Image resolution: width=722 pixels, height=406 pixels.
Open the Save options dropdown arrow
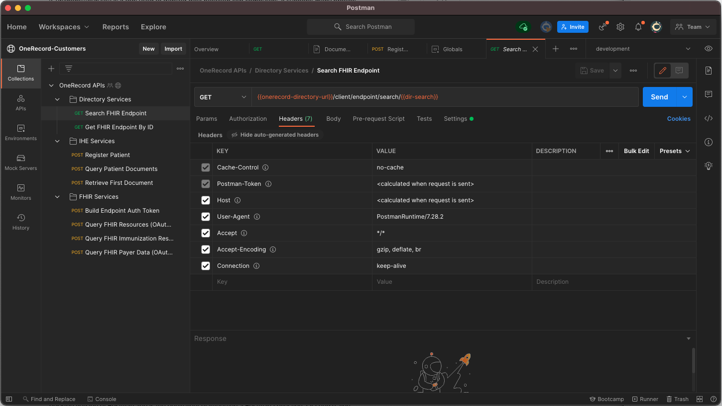point(615,71)
